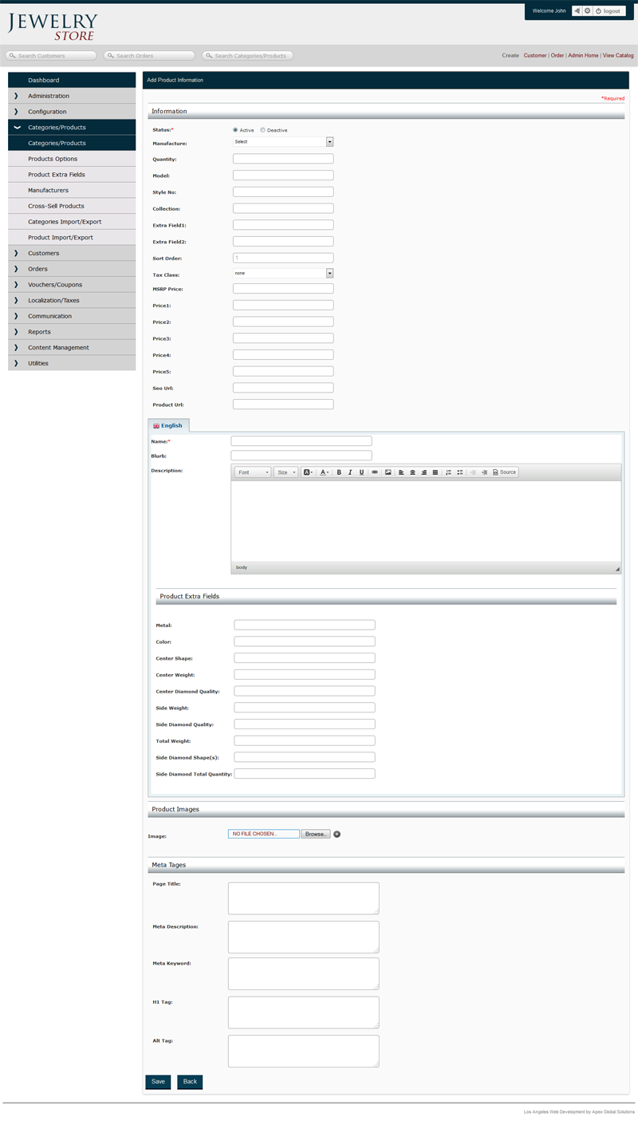The height and width of the screenshot is (1121, 638).
Task: Click the Order link in header
Action: pyautogui.click(x=557, y=56)
